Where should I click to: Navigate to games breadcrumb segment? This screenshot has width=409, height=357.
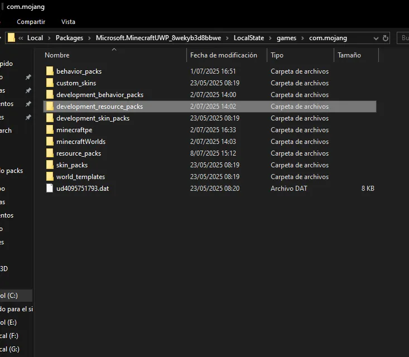coord(286,38)
